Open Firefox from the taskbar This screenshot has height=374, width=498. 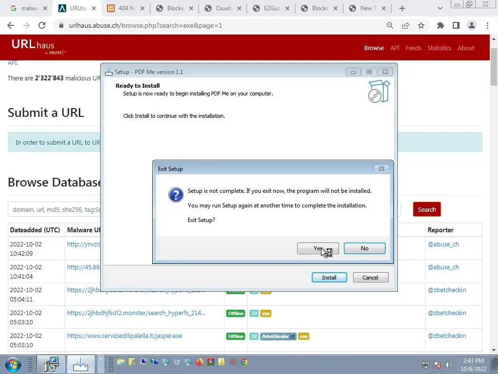(x=199, y=362)
